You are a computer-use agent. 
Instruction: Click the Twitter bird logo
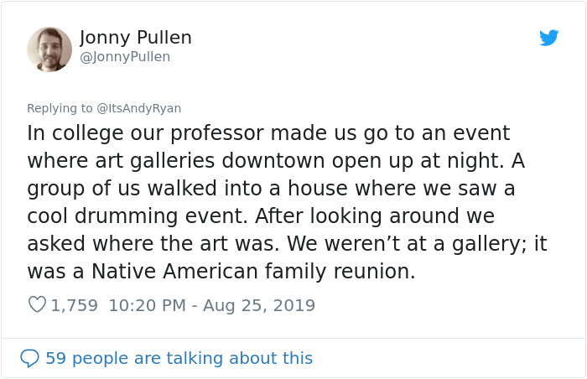(x=549, y=38)
